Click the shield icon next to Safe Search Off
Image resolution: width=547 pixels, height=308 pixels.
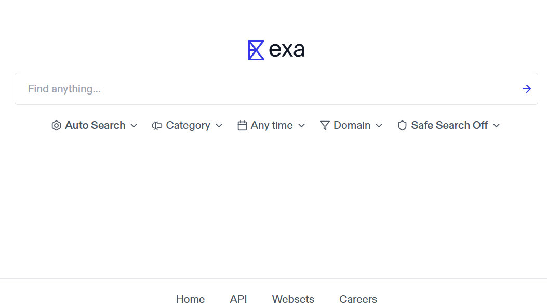(x=402, y=125)
